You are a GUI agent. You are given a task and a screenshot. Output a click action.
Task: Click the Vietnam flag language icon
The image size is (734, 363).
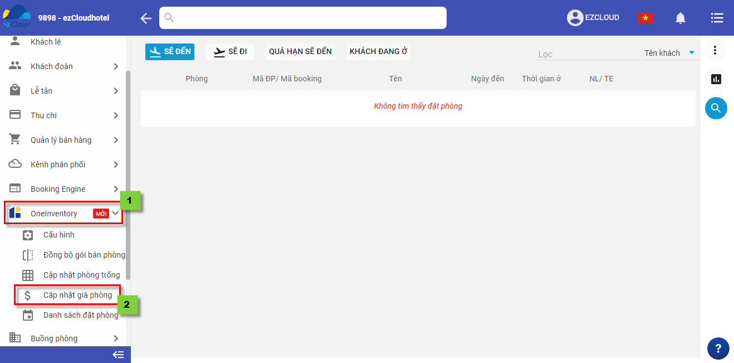click(x=645, y=18)
